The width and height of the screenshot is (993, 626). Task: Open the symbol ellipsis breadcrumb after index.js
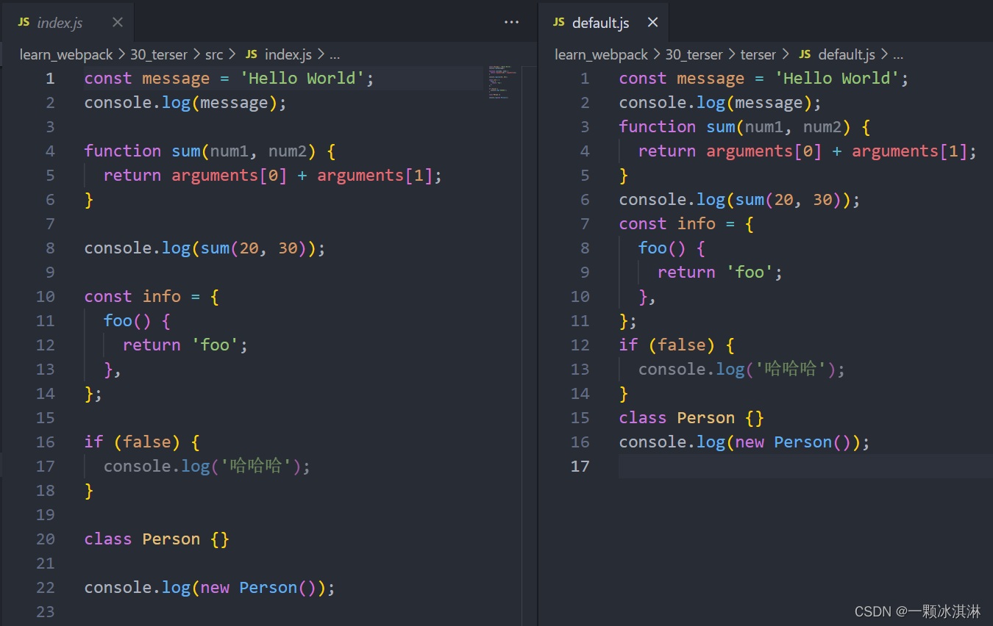click(335, 54)
